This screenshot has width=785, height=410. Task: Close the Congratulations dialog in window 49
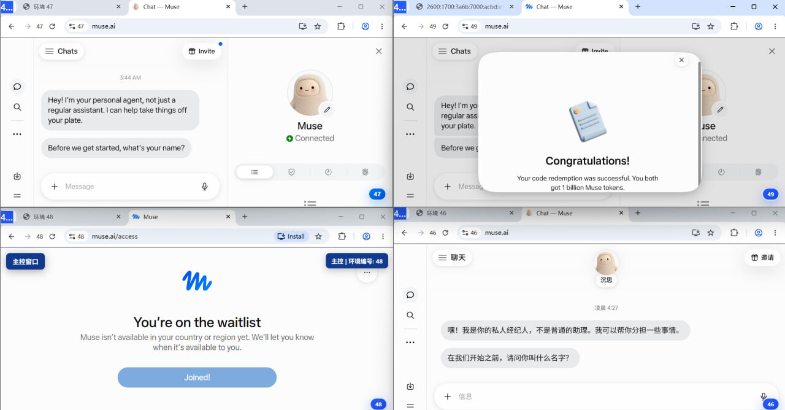pos(681,60)
